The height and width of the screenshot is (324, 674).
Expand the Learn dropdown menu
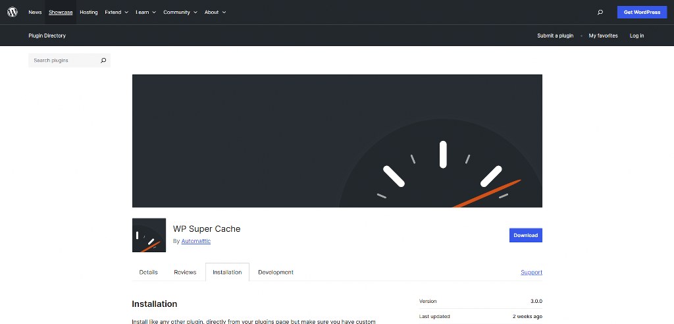(145, 13)
